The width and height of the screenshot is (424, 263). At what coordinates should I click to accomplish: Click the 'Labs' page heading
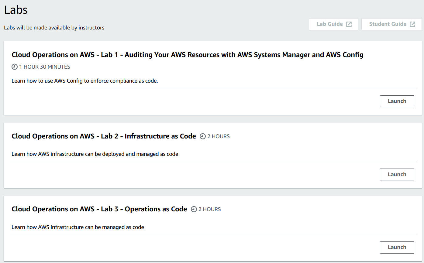[16, 10]
